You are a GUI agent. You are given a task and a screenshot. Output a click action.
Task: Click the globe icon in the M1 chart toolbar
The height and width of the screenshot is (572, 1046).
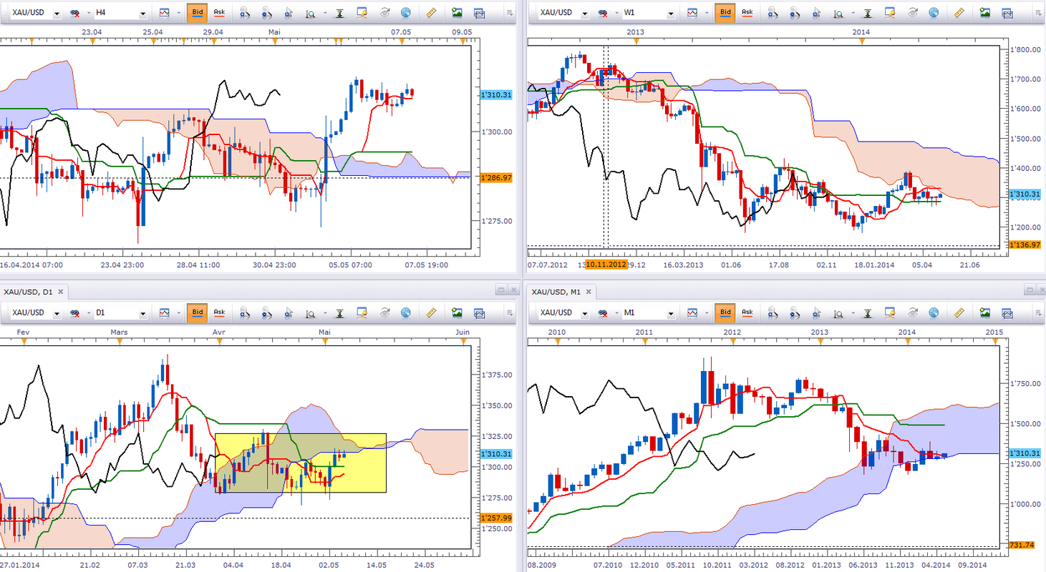click(934, 312)
